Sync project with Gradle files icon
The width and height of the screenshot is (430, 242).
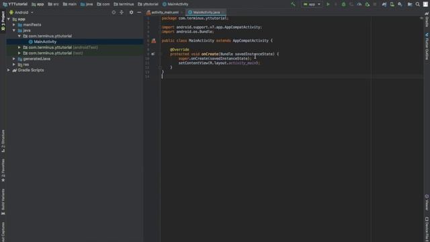pos(384,4)
